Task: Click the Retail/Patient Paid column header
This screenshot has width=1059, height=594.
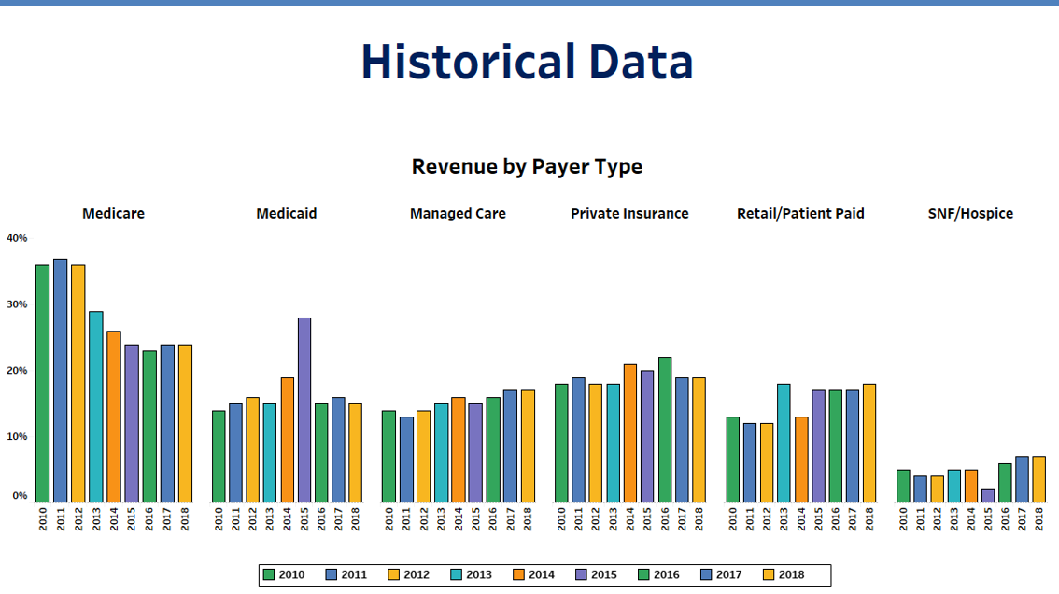Action: [x=799, y=213]
